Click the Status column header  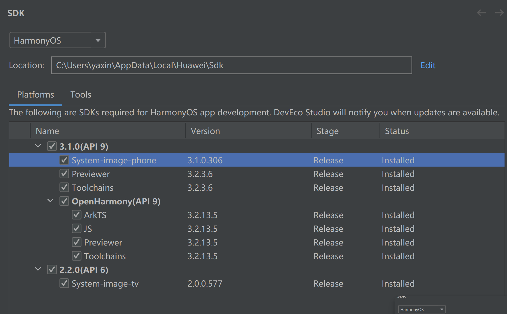(442, 131)
